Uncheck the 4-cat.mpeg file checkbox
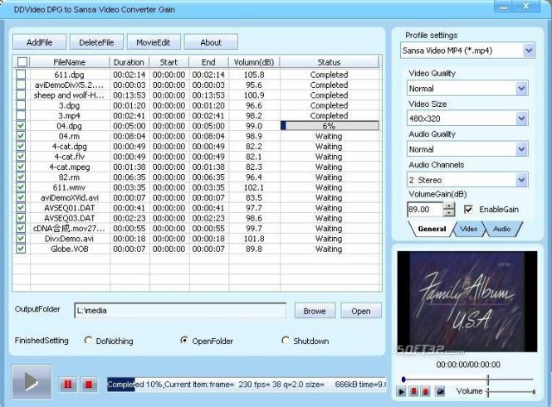The width and height of the screenshot is (552, 407). 21,167
